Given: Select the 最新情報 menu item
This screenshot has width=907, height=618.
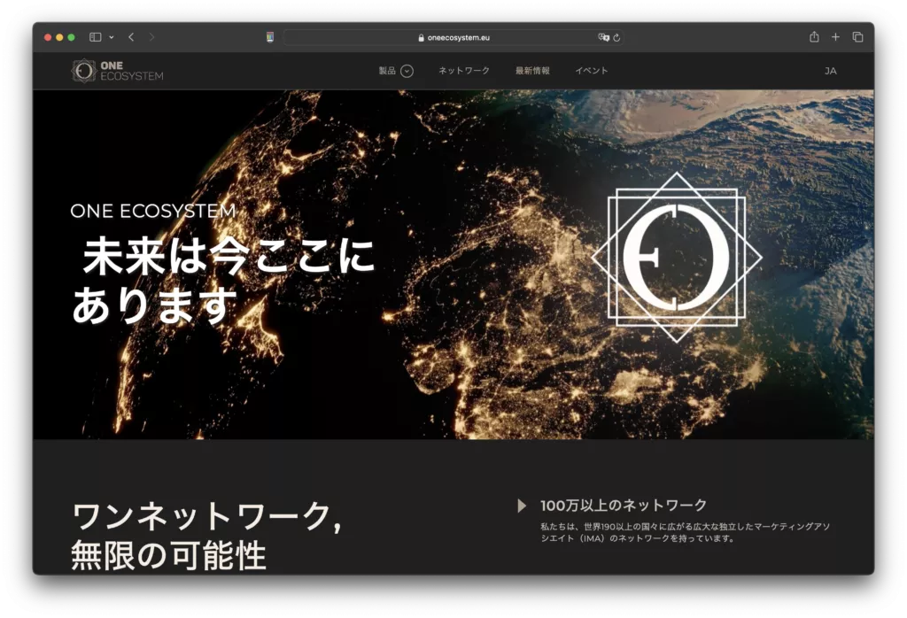Looking at the screenshot, I should click(x=532, y=71).
